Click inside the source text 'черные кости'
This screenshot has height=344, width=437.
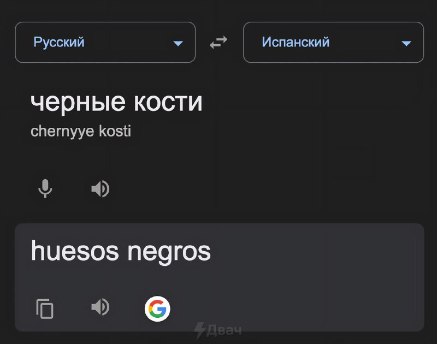pyautogui.click(x=117, y=102)
